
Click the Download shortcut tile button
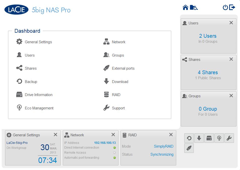click(x=199, y=138)
